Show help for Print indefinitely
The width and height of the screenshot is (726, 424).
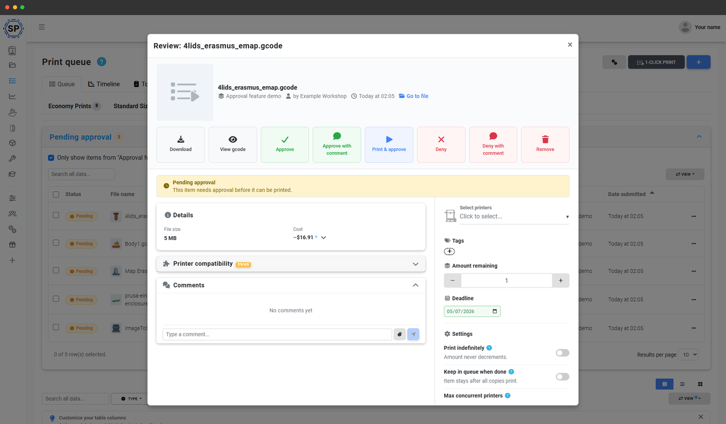pyautogui.click(x=490, y=348)
